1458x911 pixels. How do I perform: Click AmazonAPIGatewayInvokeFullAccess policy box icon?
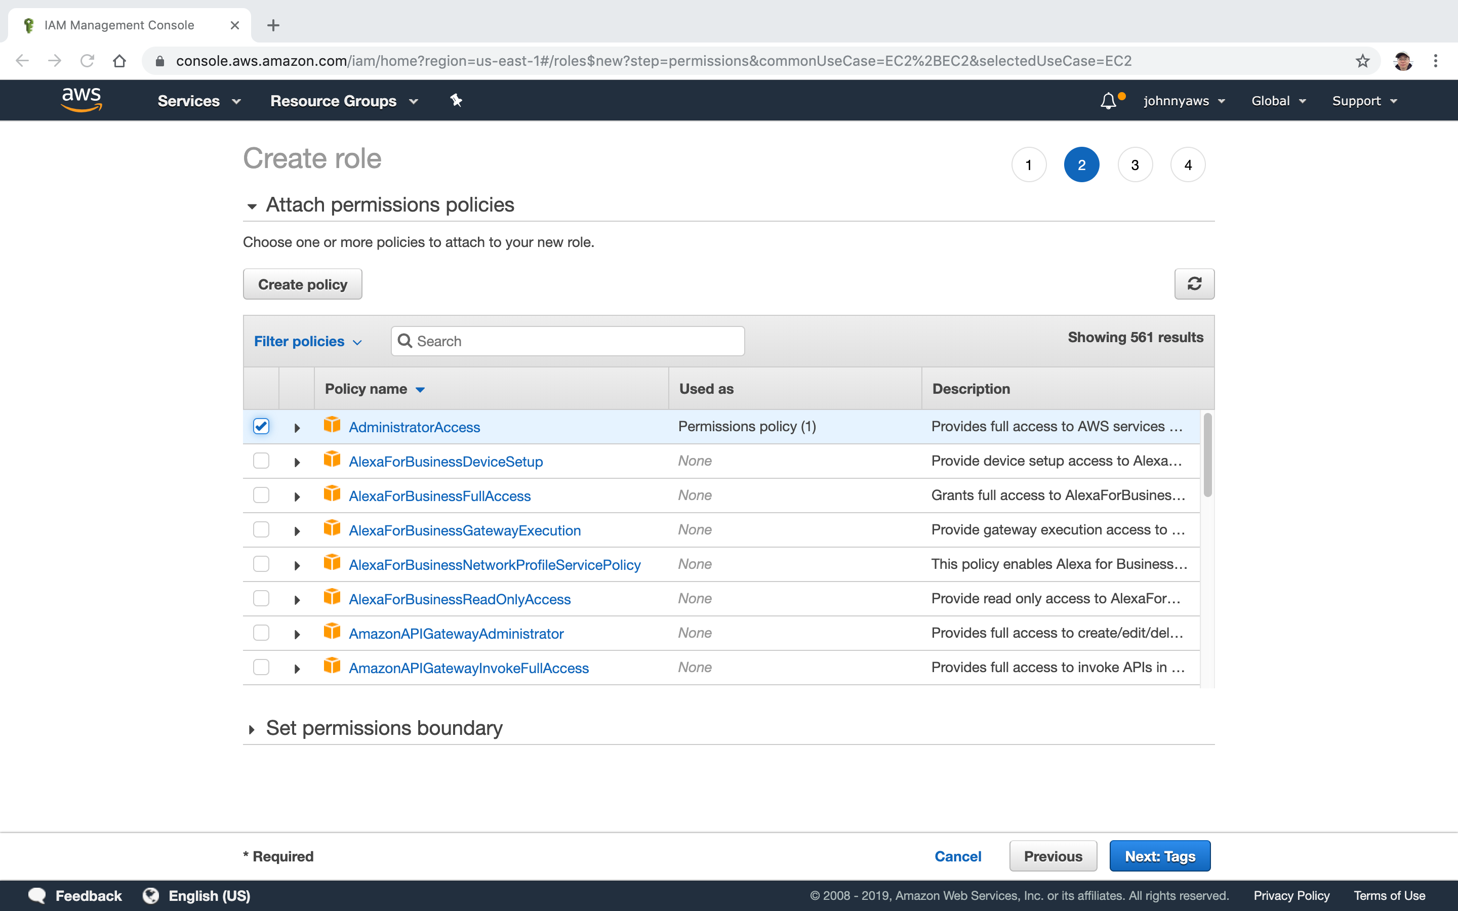tap(332, 665)
